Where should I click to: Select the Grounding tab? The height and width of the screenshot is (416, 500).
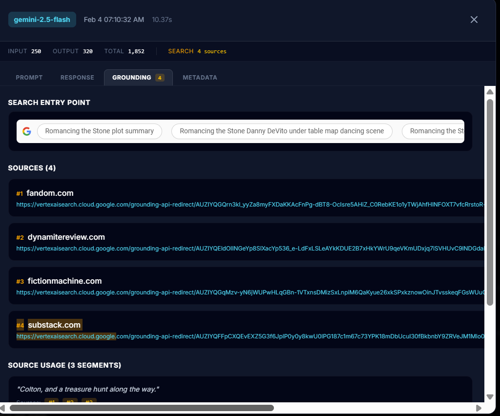click(138, 78)
